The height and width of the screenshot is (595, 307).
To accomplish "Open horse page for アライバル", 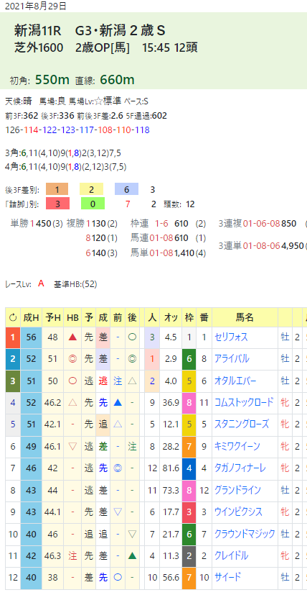I will tap(231, 358).
